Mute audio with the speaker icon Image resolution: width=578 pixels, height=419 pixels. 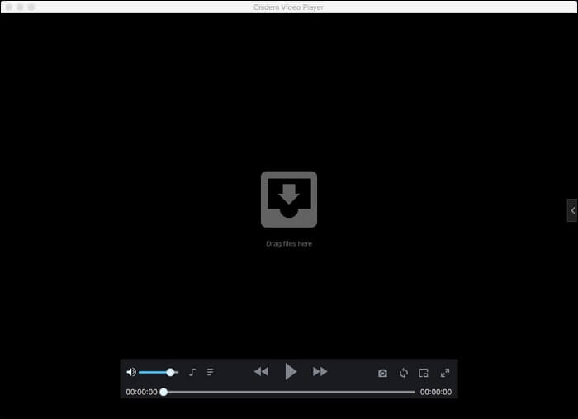pos(130,373)
